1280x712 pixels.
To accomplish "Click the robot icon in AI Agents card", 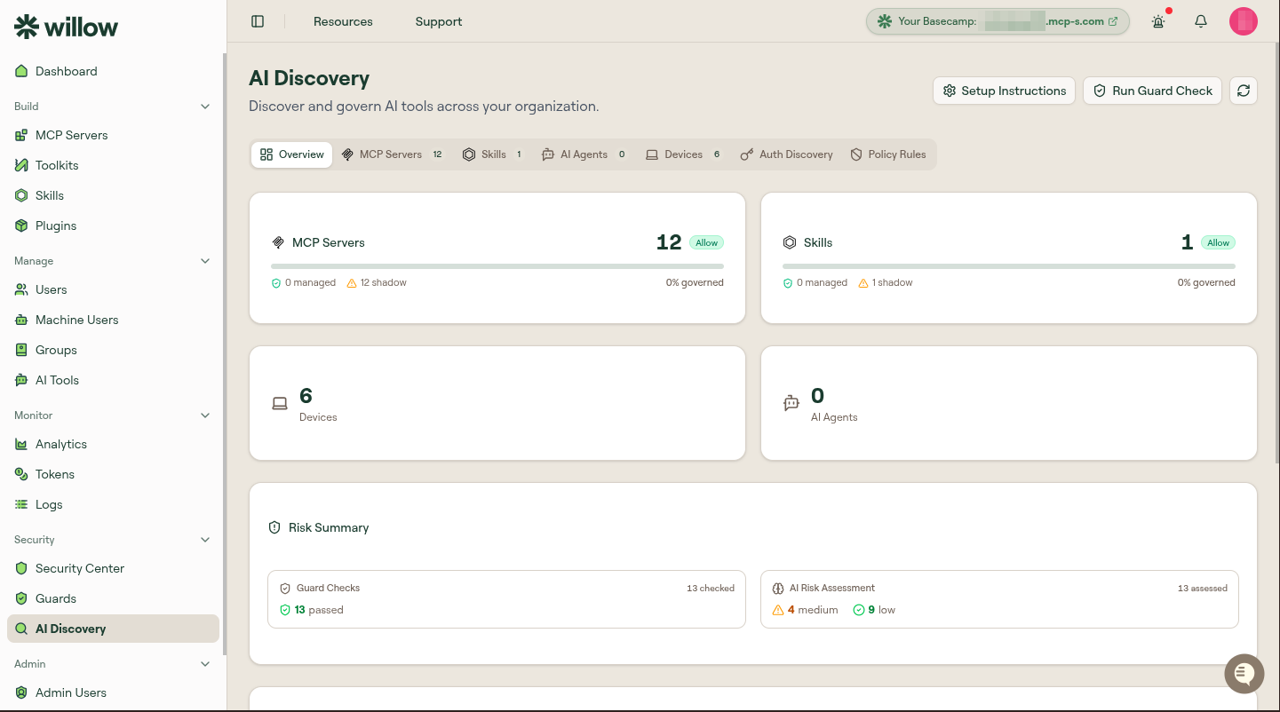I will [x=791, y=403].
